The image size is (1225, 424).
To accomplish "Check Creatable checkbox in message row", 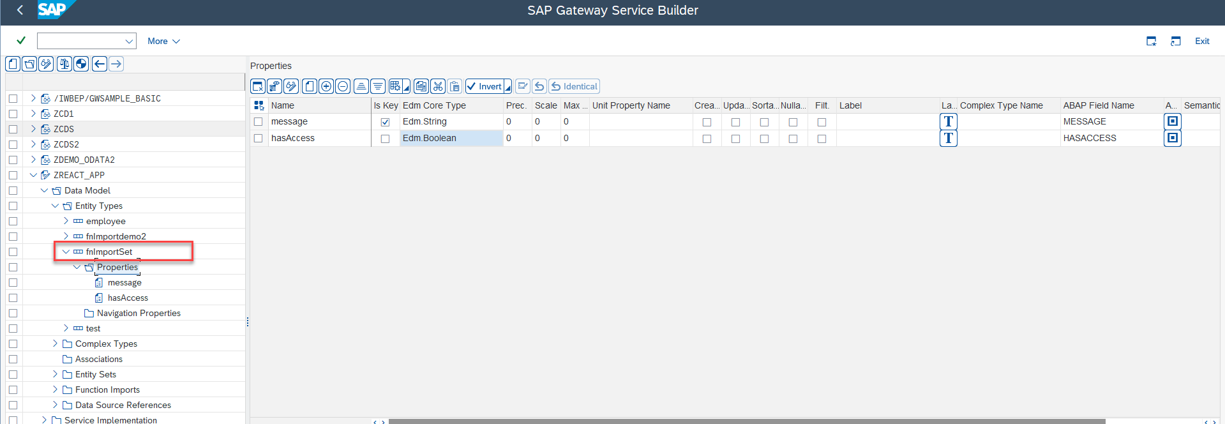I will (x=707, y=122).
